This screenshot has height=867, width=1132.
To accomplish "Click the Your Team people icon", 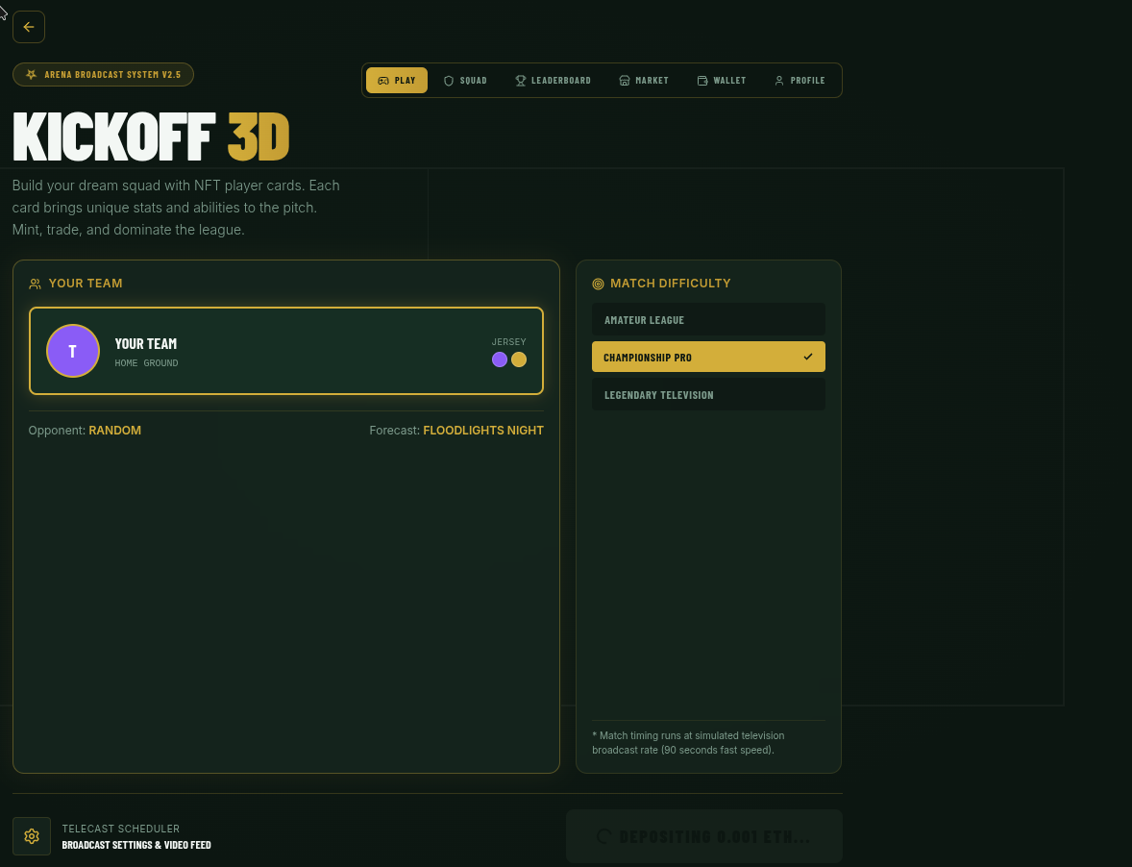I will click(x=35, y=284).
